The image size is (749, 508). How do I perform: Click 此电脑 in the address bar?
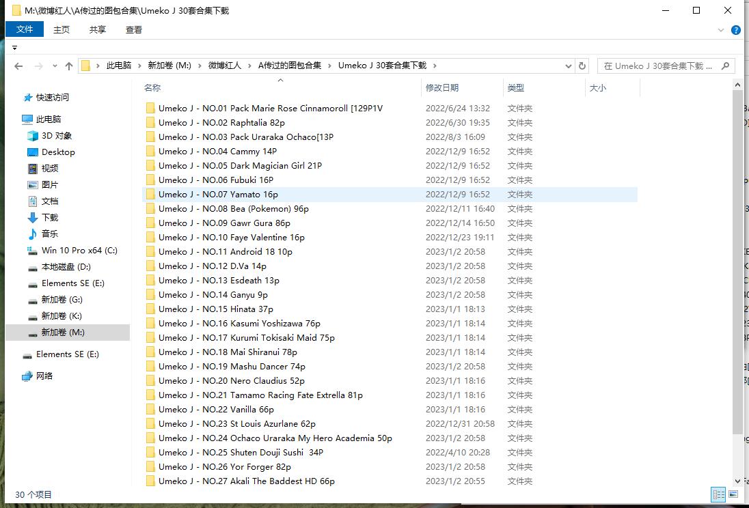click(118, 66)
